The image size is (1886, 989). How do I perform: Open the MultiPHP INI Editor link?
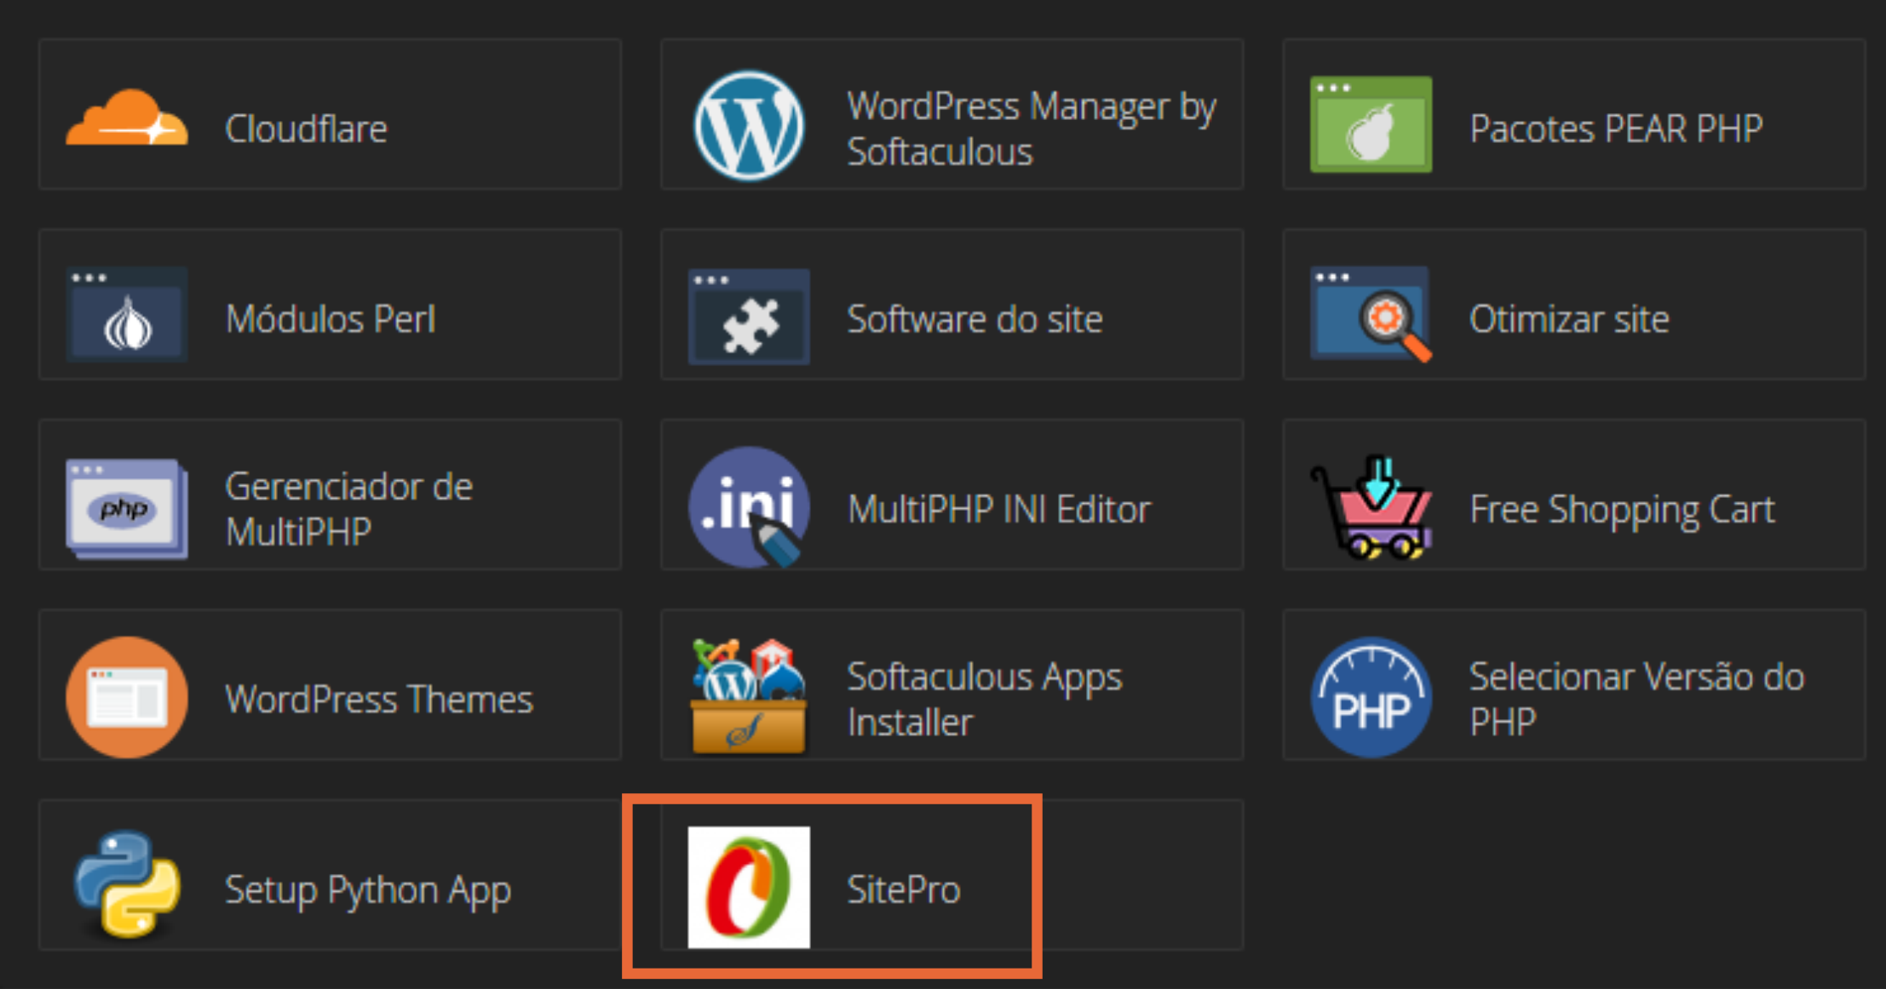[x=999, y=510]
